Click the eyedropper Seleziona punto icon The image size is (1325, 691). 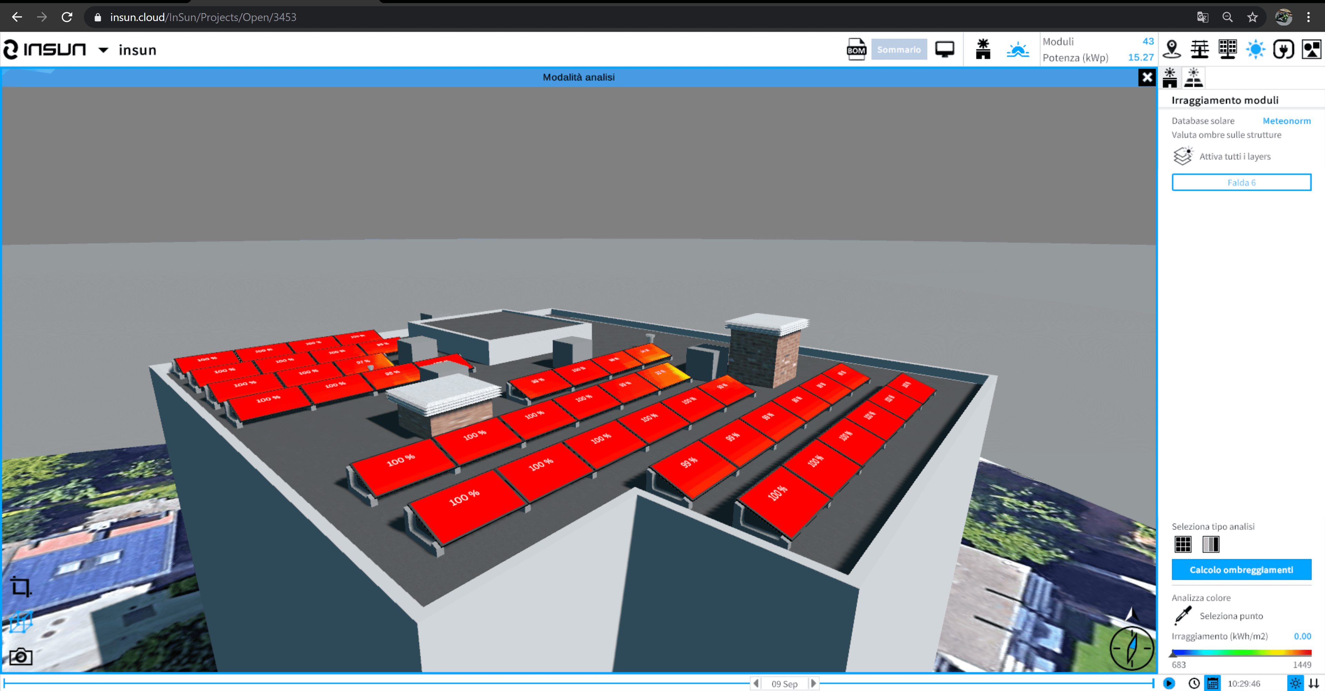(1182, 615)
